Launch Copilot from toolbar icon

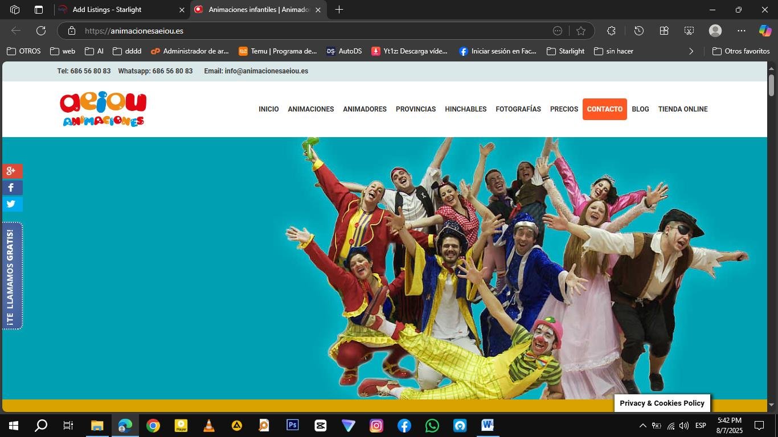point(765,31)
